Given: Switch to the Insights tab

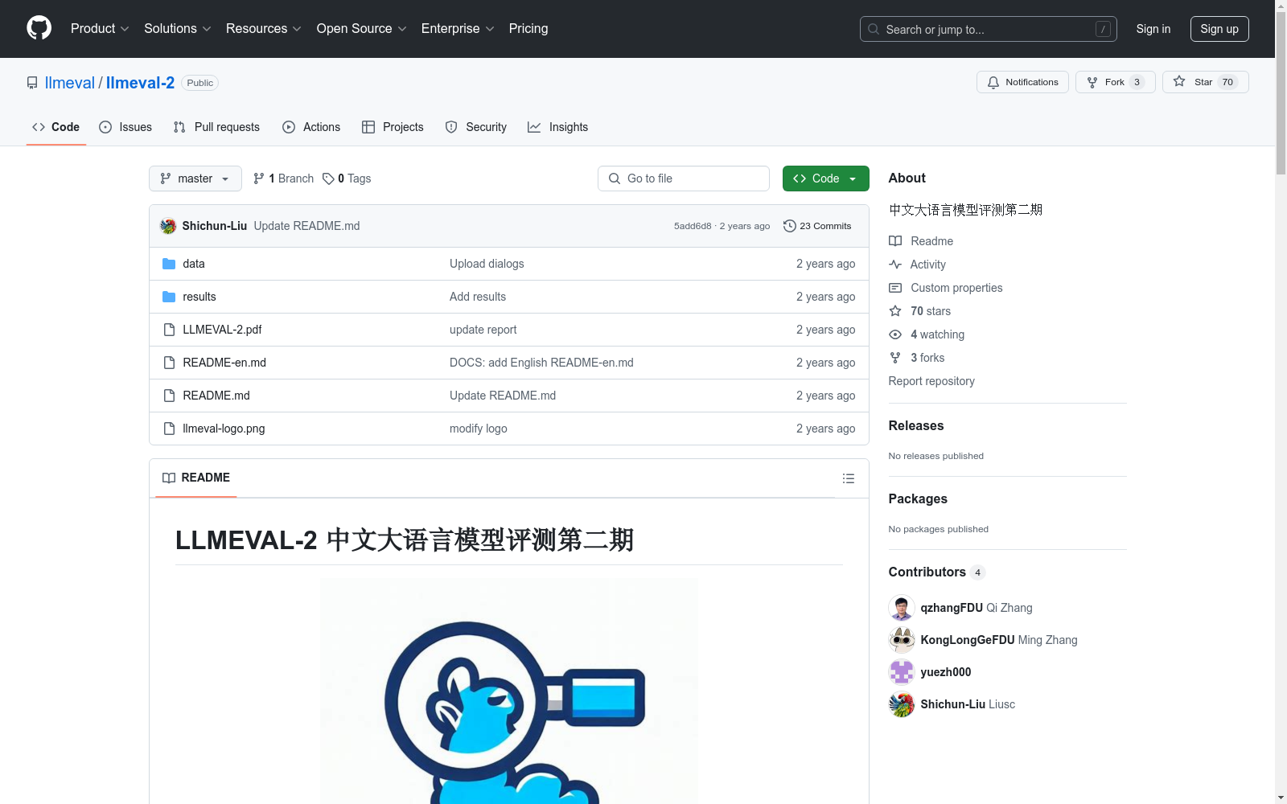Looking at the screenshot, I should coord(557,127).
